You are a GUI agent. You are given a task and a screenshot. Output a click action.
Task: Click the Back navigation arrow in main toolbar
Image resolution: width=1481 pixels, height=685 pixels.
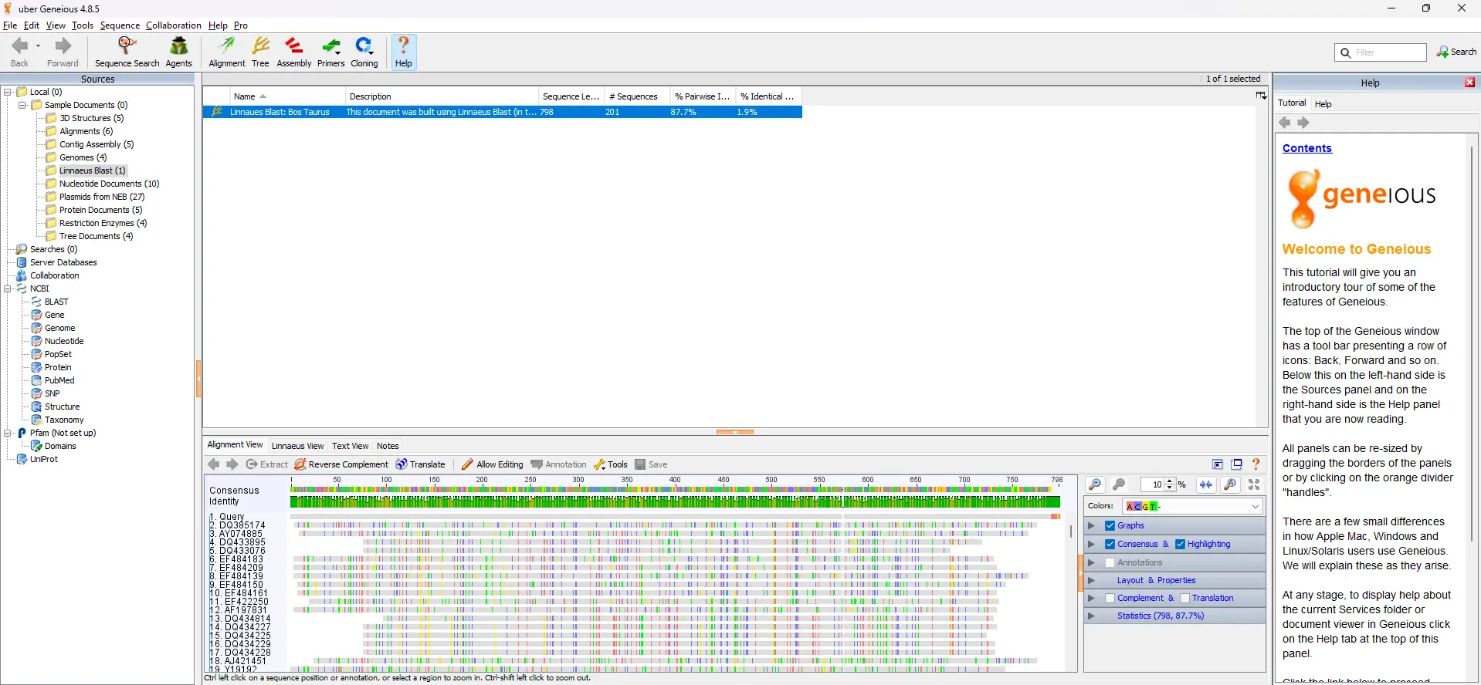pos(20,52)
